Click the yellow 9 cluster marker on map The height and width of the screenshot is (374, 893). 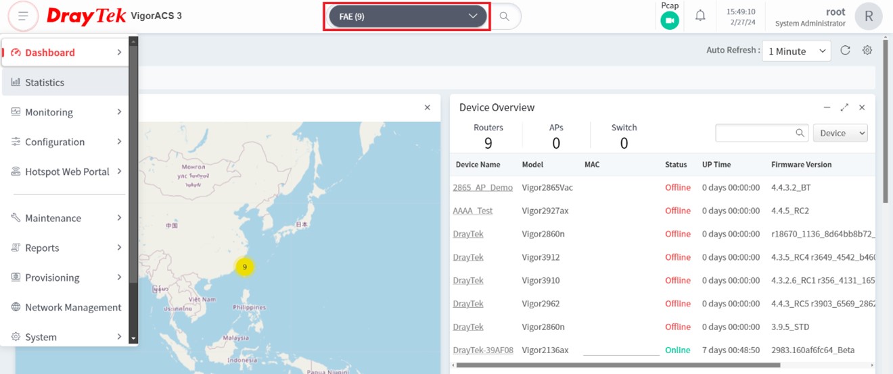tap(245, 267)
